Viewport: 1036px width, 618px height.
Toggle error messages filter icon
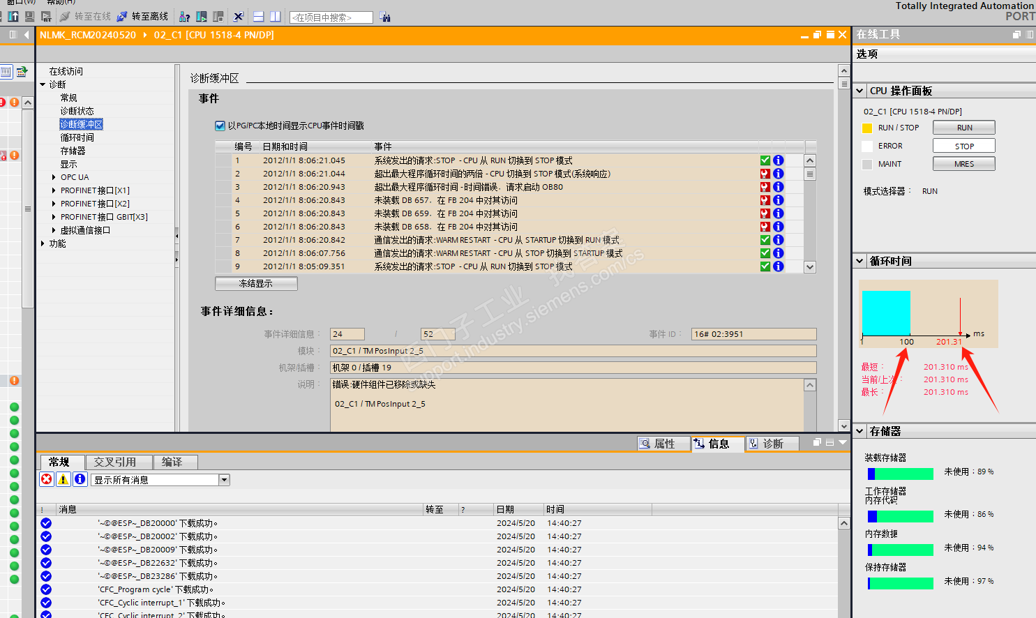(47, 479)
